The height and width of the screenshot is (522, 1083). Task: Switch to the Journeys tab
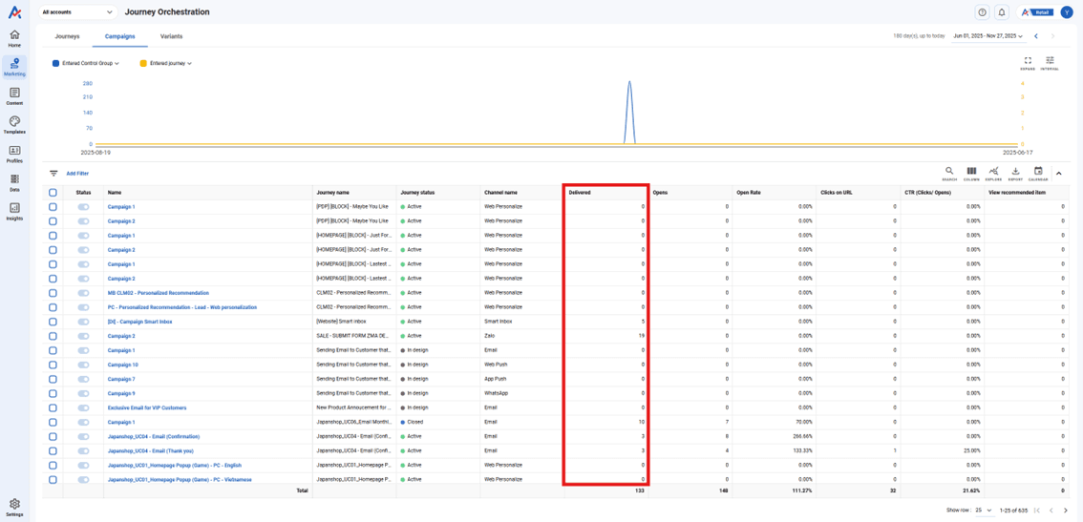pyautogui.click(x=67, y=36)
